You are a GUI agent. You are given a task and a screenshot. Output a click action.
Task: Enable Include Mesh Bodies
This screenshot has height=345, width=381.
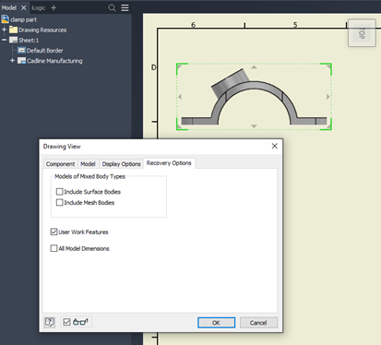tap(60, 202)
